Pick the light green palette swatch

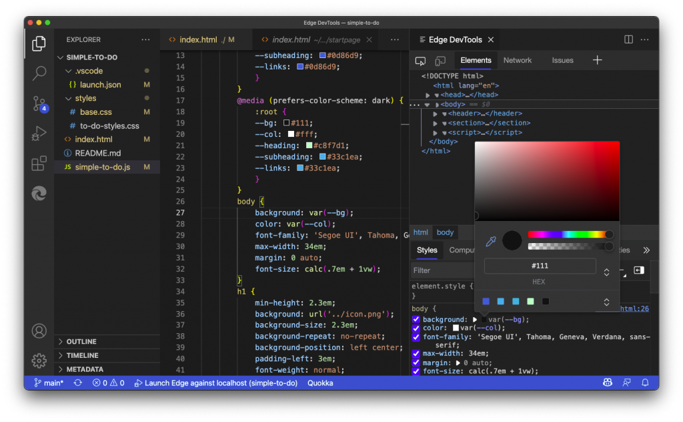pyautogui.click(x=530, y=301)
